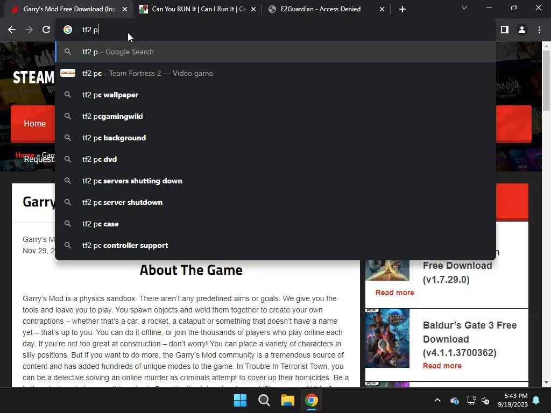
Task: Open the thumbnail next to v1.7.29.0 post
Action: (387, 270)
